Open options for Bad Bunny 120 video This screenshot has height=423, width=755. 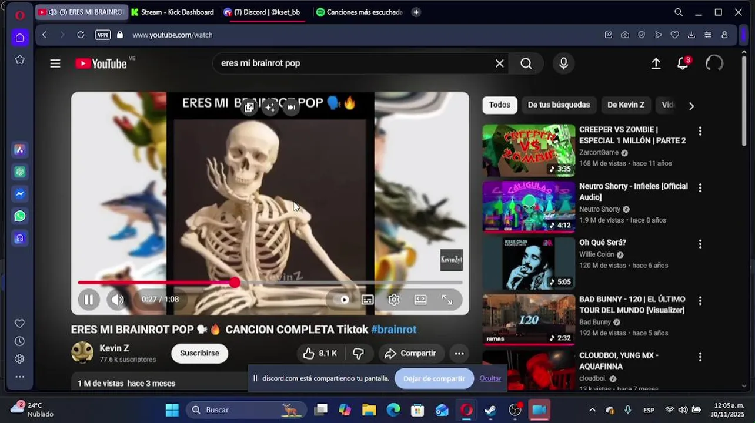pyautogui.click(x=700, y=301)
